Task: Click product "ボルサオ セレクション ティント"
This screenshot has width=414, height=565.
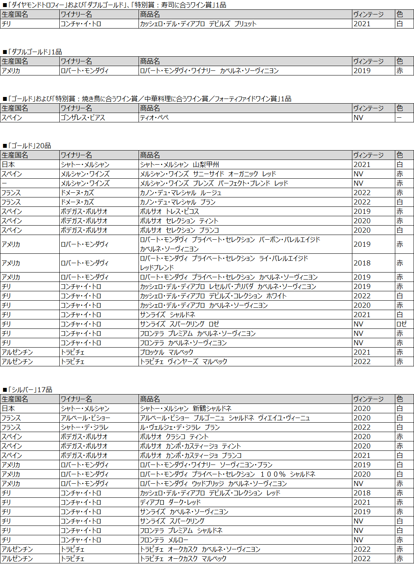Action: point(179,221)
